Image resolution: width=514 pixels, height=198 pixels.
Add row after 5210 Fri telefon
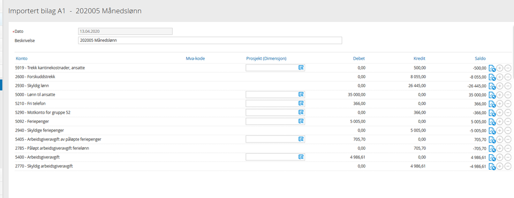(500, 104)
